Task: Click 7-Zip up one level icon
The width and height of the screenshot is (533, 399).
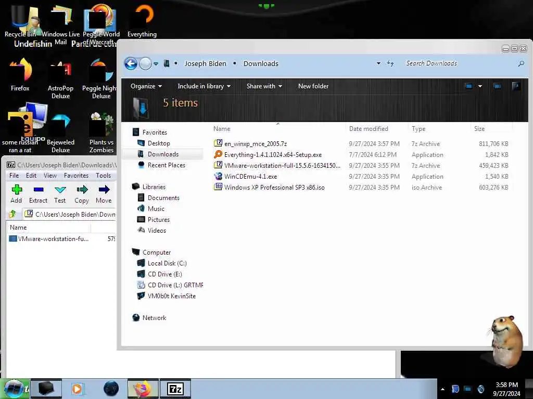Action: pyautogui.click(x=13, y=214)
